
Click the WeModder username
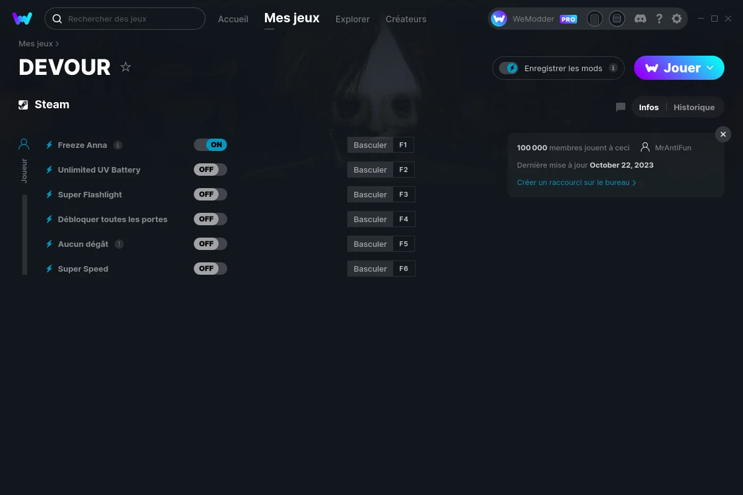pyautogui.click(x=533, y=19)
